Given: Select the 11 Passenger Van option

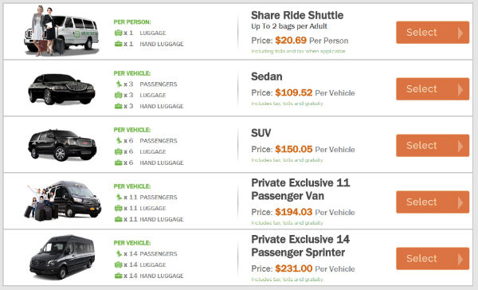Looking at the screenshot, I should [x=433, y=202].
